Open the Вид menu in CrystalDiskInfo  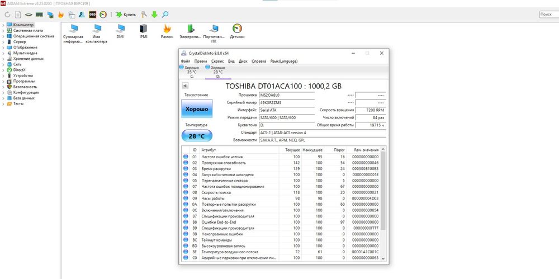231,62
